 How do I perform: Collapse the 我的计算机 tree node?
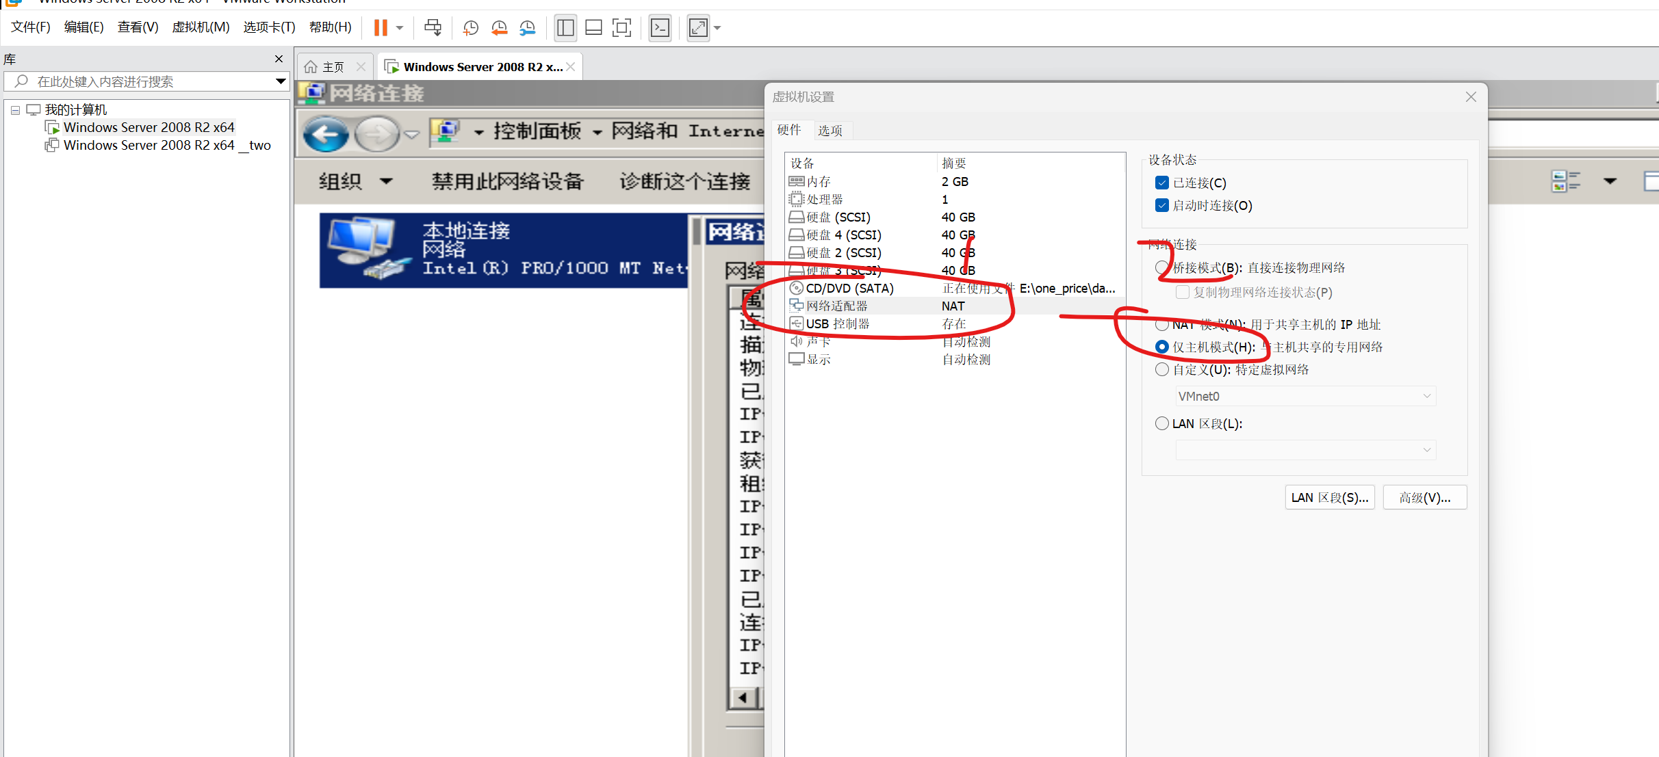(x=15, y=110)
